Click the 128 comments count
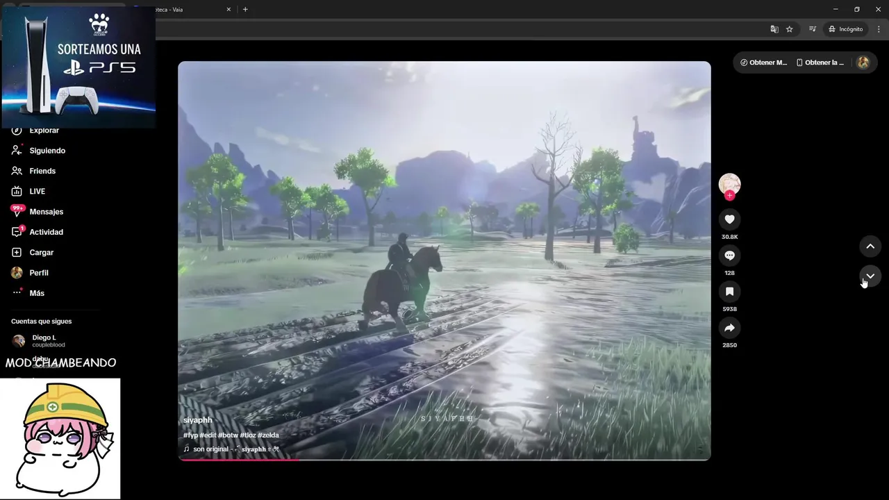This screenshot has height=500, width=889. 729,273
